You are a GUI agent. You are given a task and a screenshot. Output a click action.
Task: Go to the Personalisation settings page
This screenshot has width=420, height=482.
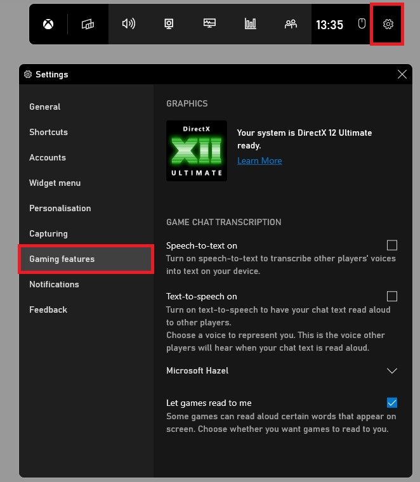(60, 208)
